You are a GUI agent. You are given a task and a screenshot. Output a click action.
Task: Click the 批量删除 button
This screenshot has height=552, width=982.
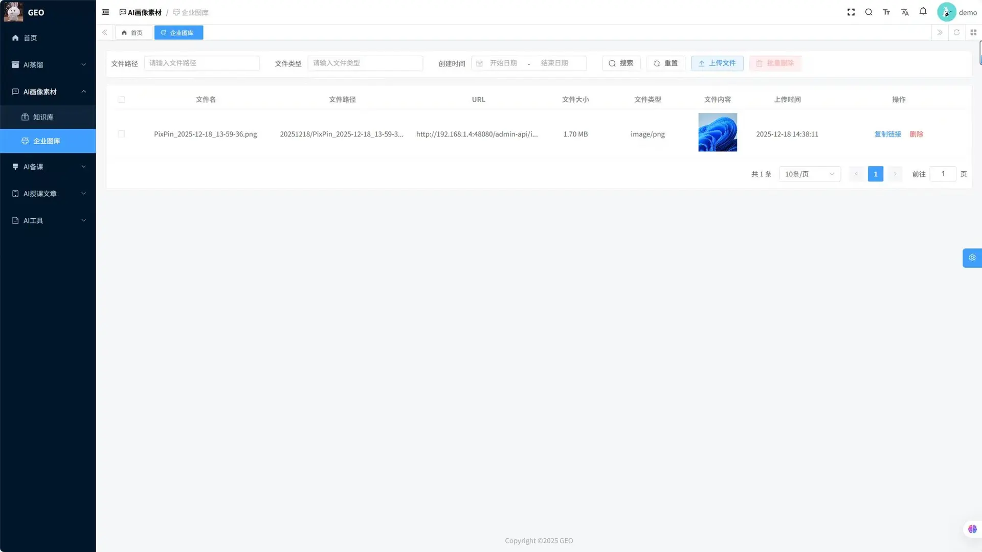click(775, 63)
